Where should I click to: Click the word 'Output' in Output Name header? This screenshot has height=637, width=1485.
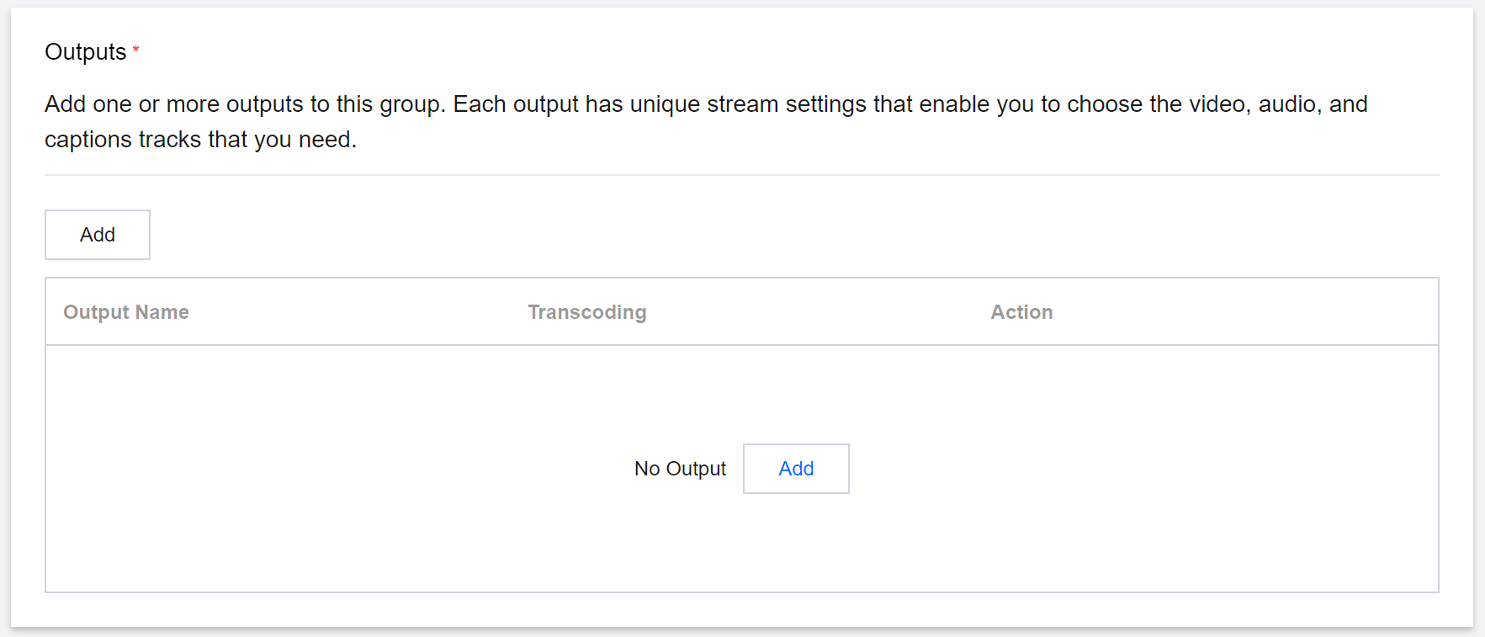[x=96, y=312]
